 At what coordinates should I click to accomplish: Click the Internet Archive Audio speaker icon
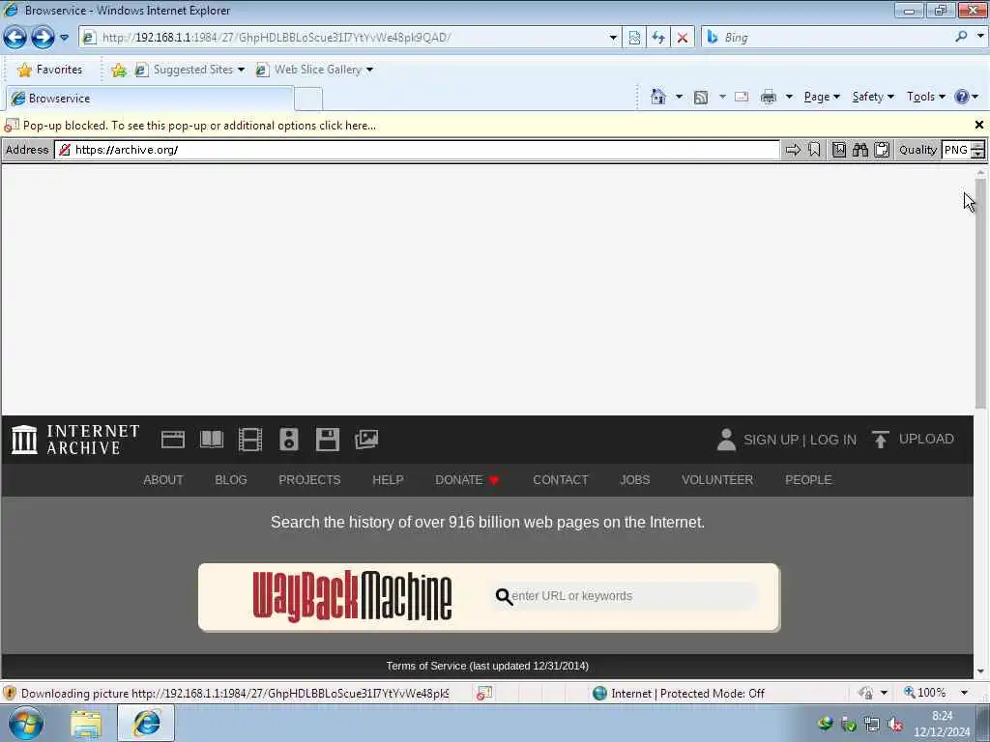(x=288, y=440)
